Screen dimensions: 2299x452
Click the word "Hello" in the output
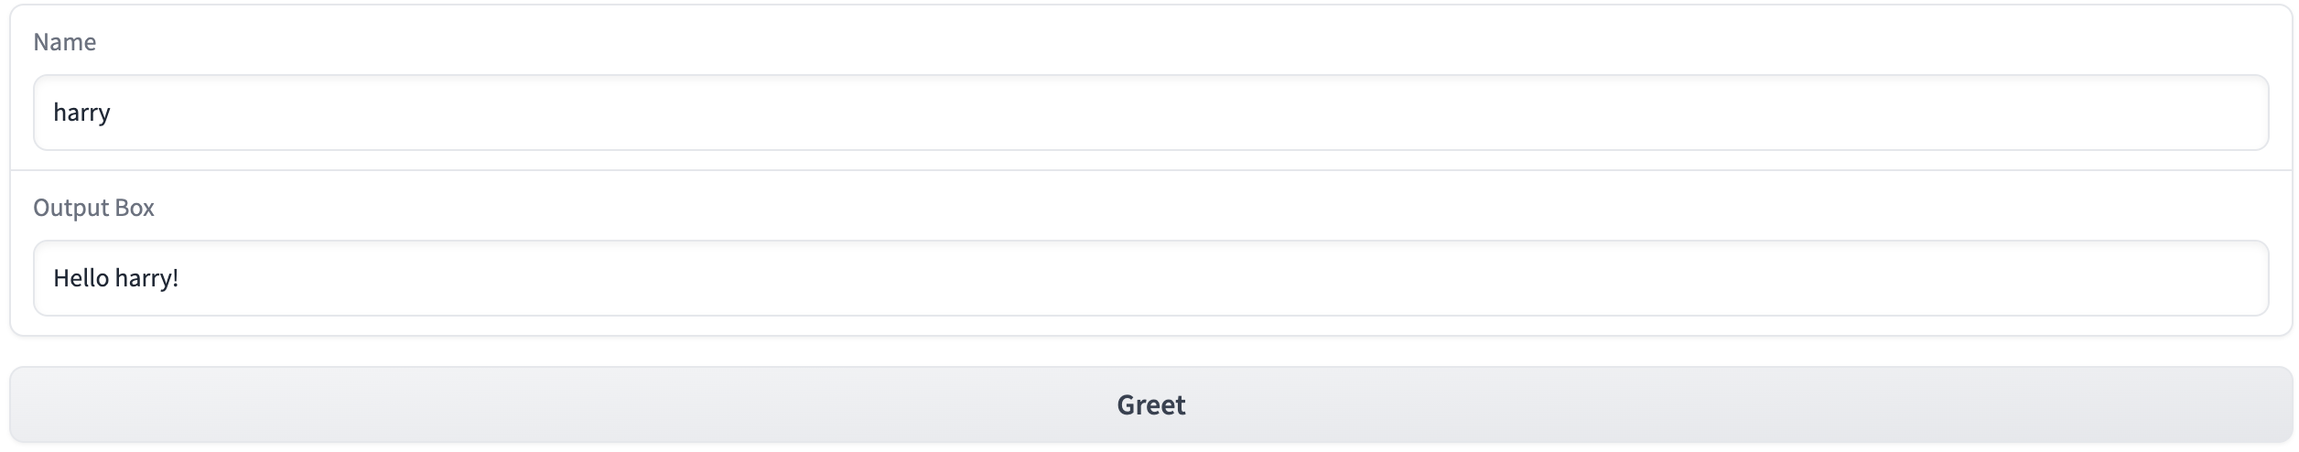tap(81, 278)
